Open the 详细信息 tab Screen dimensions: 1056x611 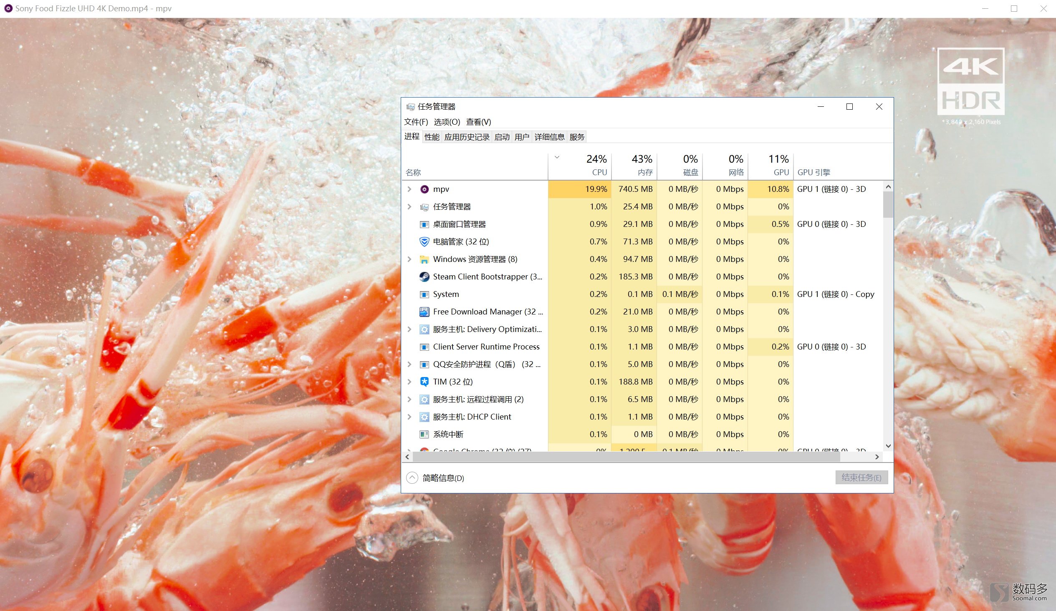click(549, 137)
